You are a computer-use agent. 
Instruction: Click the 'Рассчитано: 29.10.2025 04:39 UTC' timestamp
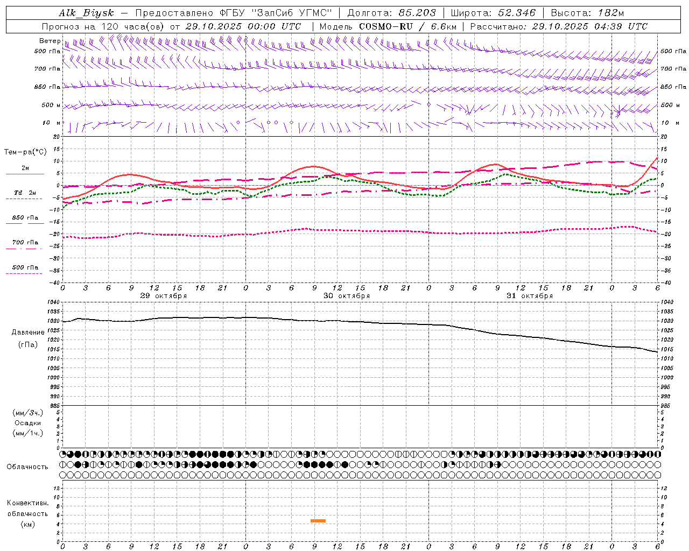[559, 26]
